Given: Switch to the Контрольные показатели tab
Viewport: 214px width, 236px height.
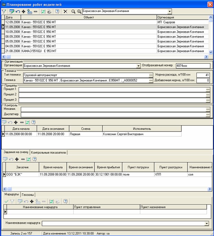Looking at the screenshot, I should coord(49,152).
